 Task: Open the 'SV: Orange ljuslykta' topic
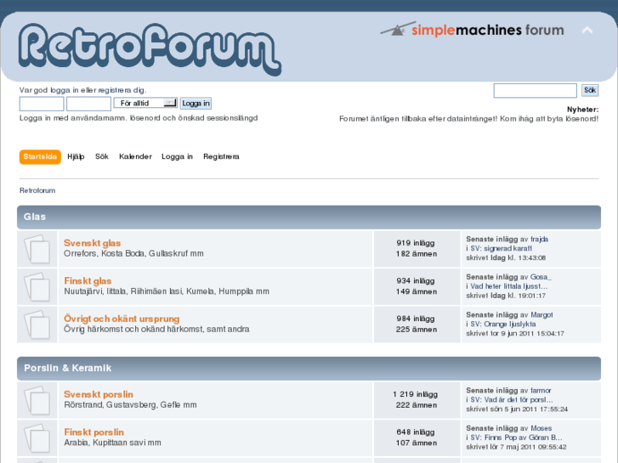[x=503, y=325]
